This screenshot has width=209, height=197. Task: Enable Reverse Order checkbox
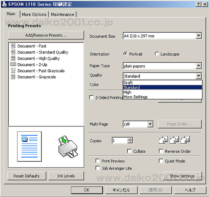coord(161,151)
